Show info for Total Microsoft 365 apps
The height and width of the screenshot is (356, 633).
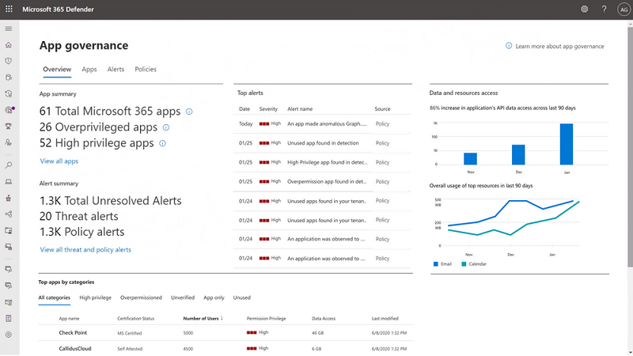189,112
